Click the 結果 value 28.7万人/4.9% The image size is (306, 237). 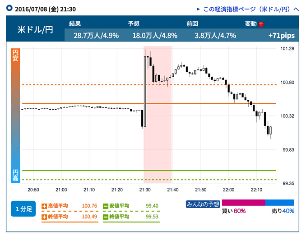click(96, 36)
